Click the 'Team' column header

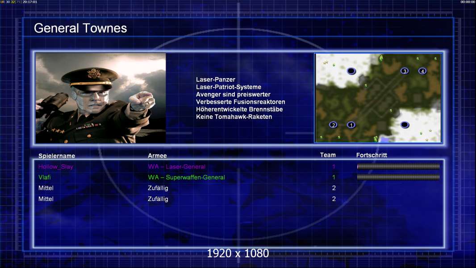pos(328,155)
